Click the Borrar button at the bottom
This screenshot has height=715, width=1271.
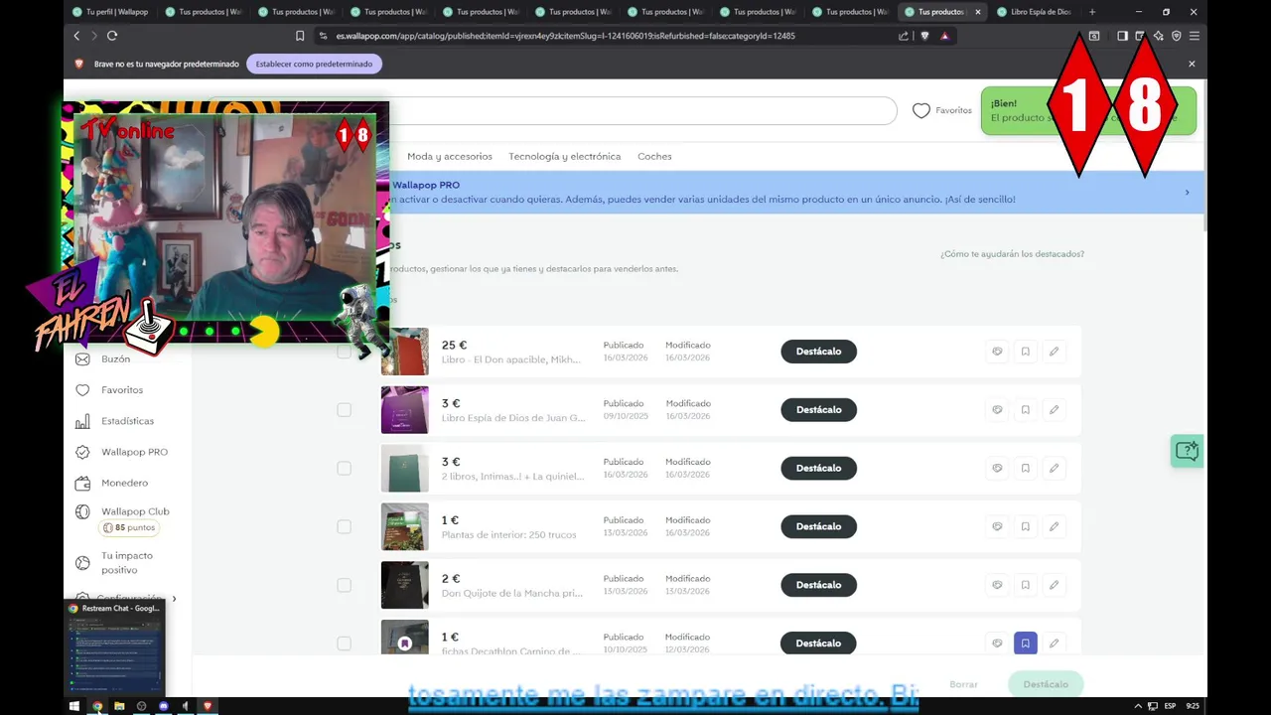point(963,684)
